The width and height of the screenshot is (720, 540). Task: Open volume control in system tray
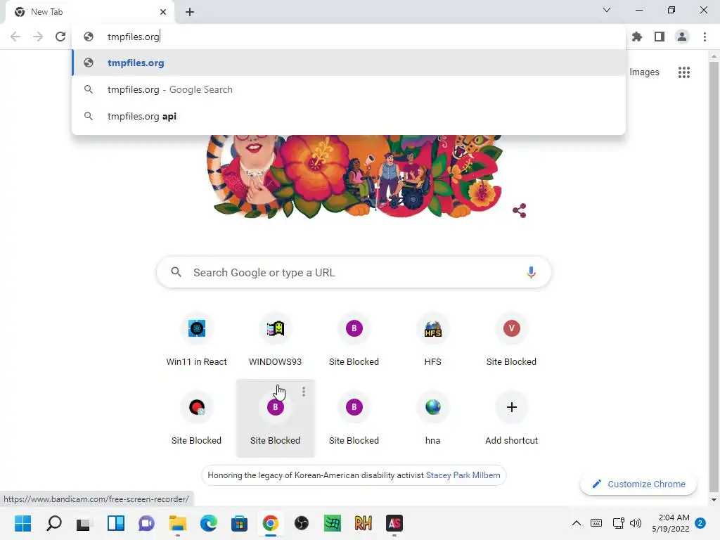tap(636, 523)
